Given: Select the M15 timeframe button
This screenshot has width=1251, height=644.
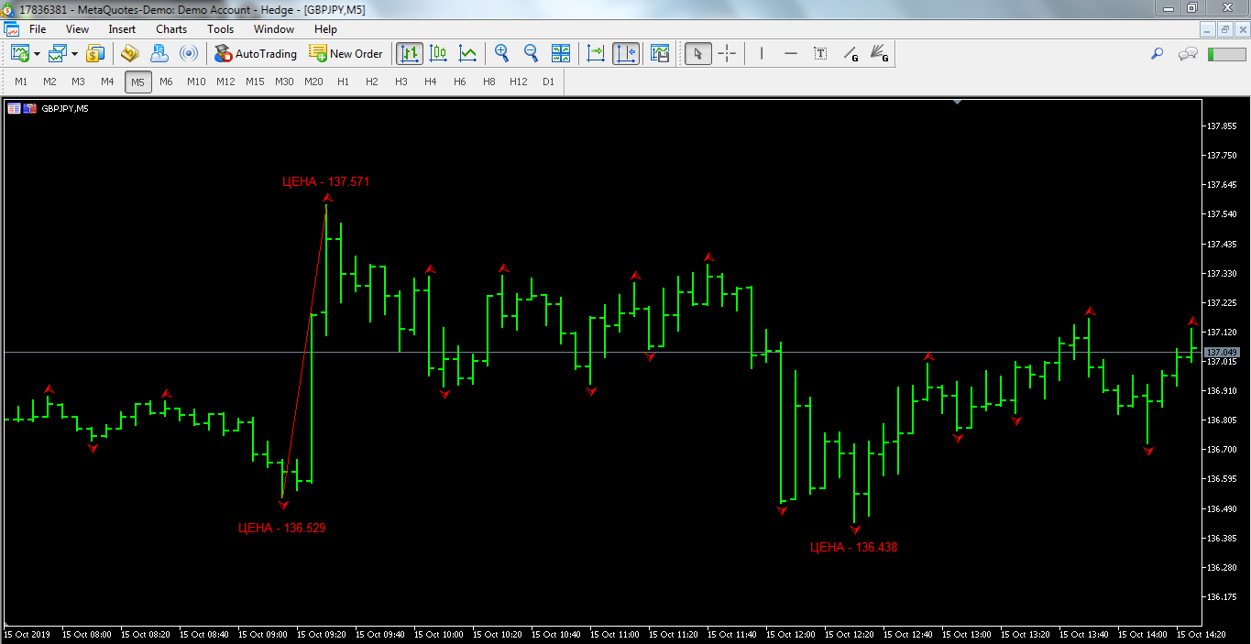Looking at the screenshot, I should [x=255, y=82].
